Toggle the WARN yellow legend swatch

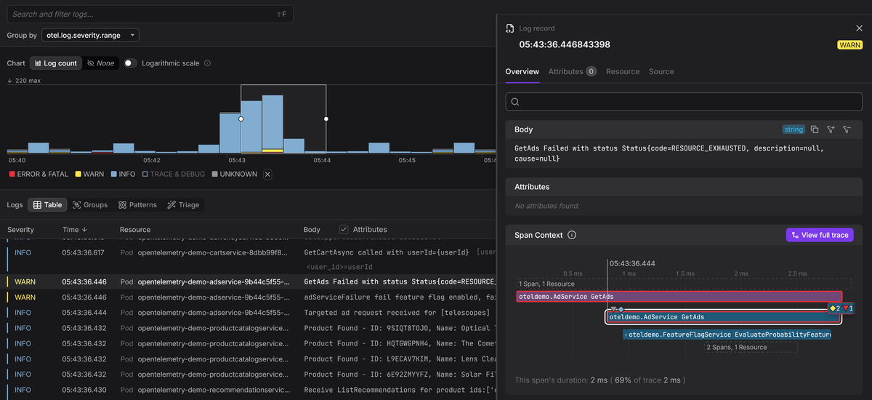tap(78, 175)
